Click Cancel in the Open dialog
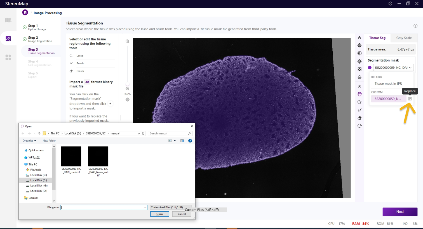 click(182, 214)
